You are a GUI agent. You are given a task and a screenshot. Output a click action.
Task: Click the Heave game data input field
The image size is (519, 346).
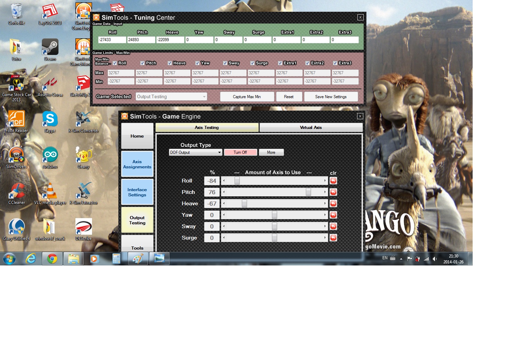coord(170,40)
